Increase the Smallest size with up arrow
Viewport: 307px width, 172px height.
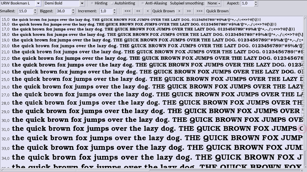[x=35, y=10]
